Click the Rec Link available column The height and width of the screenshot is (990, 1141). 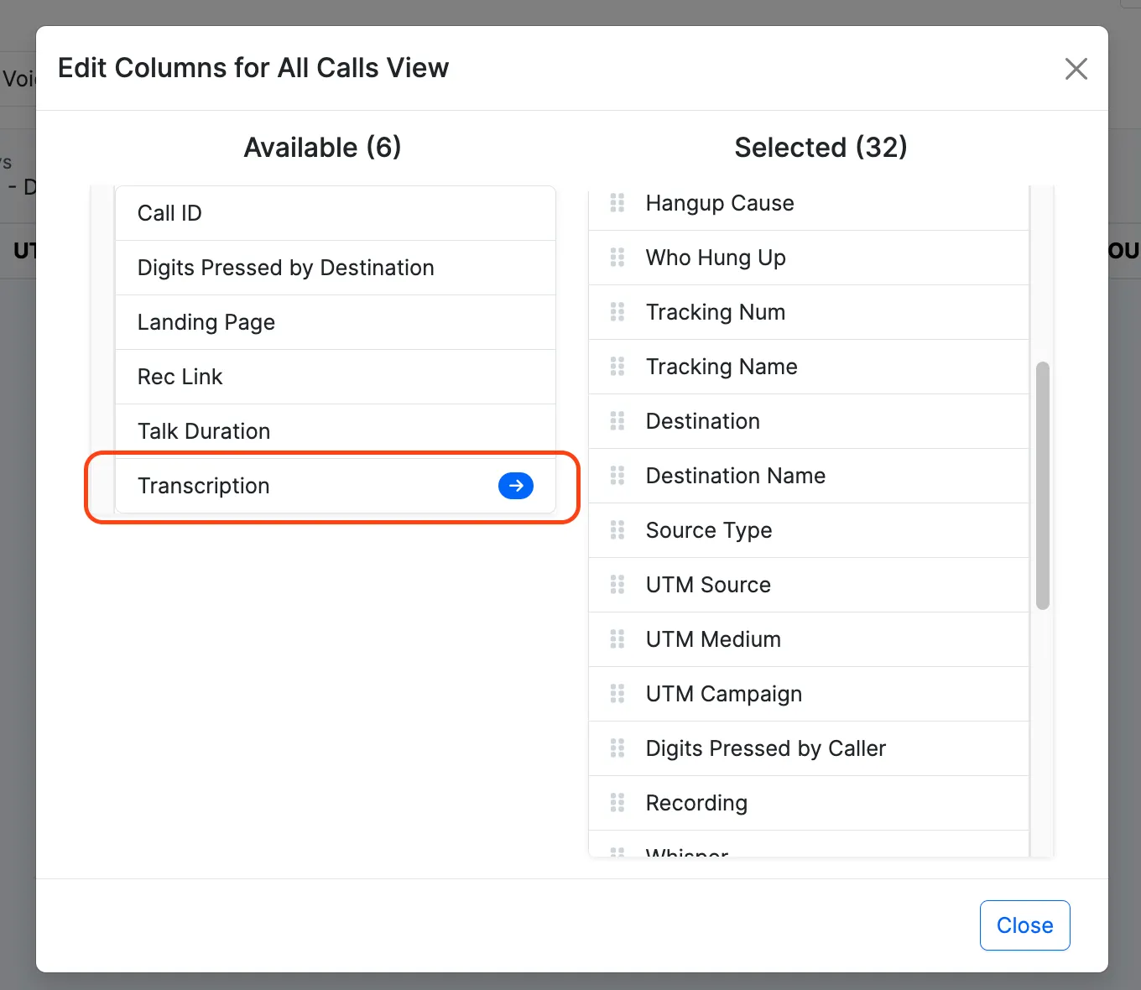[336, 377]
